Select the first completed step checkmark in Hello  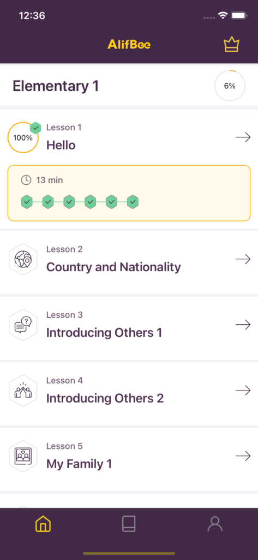pyautogui.click(x=27, y=202)
